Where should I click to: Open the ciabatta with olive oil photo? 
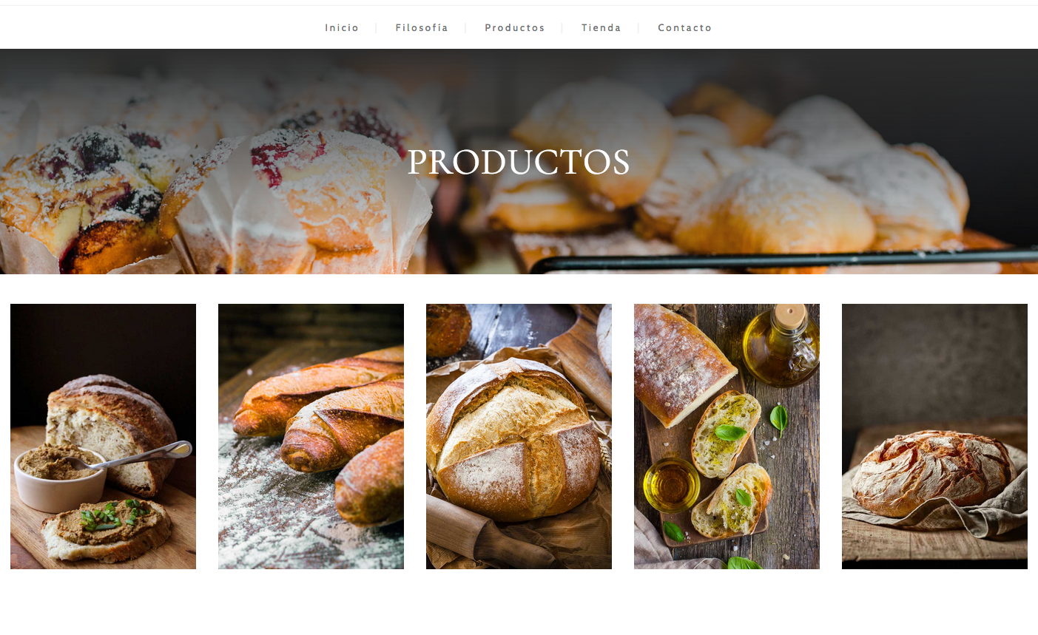click(x=727, y=436)
